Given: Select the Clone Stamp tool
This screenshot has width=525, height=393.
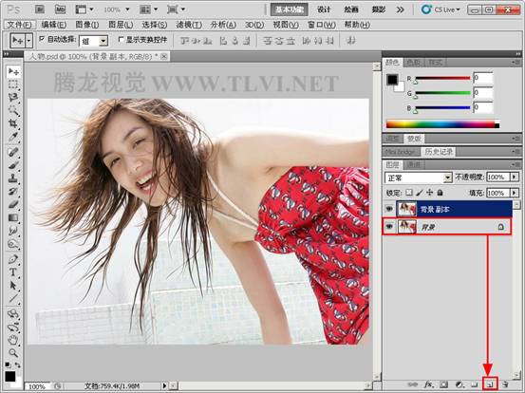Looking at the screenshot, I should (x=13, y=178).
